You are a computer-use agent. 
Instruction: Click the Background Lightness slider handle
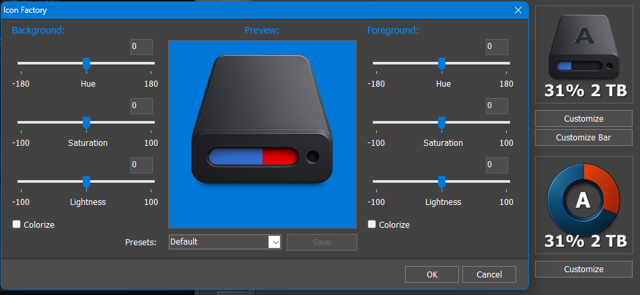click(86, 181)
